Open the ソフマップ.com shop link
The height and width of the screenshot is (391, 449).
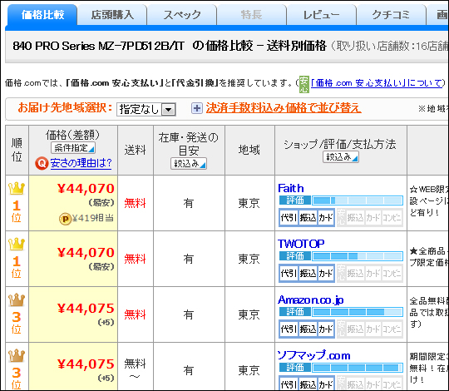[x=313, y=355]
